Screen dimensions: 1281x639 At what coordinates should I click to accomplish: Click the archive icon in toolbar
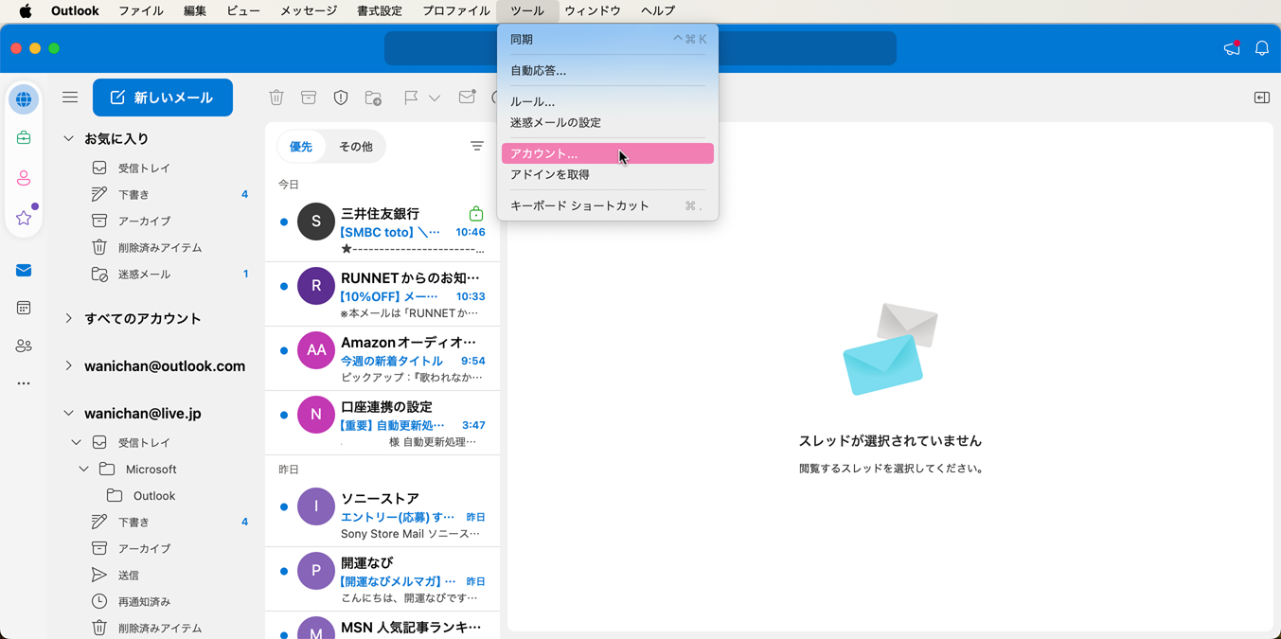(309, 98)
